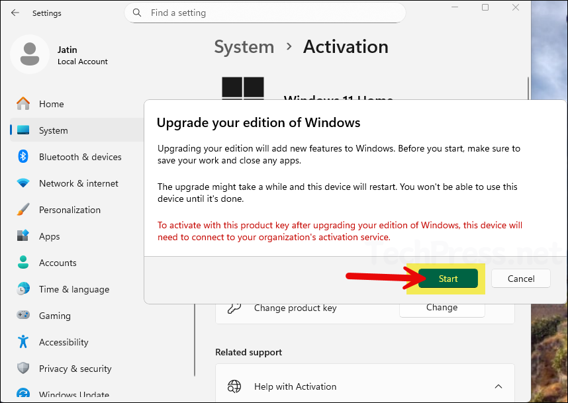This screenshot has width=568, height=403.
Task: Click the Wi-Fi network icon in sidebar
Action: [23, 183]
